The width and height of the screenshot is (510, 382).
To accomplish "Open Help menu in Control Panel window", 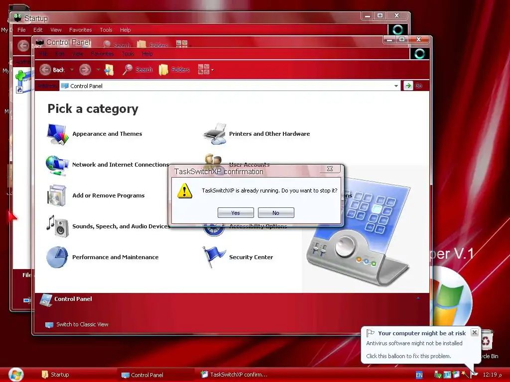I will [147, 54].
